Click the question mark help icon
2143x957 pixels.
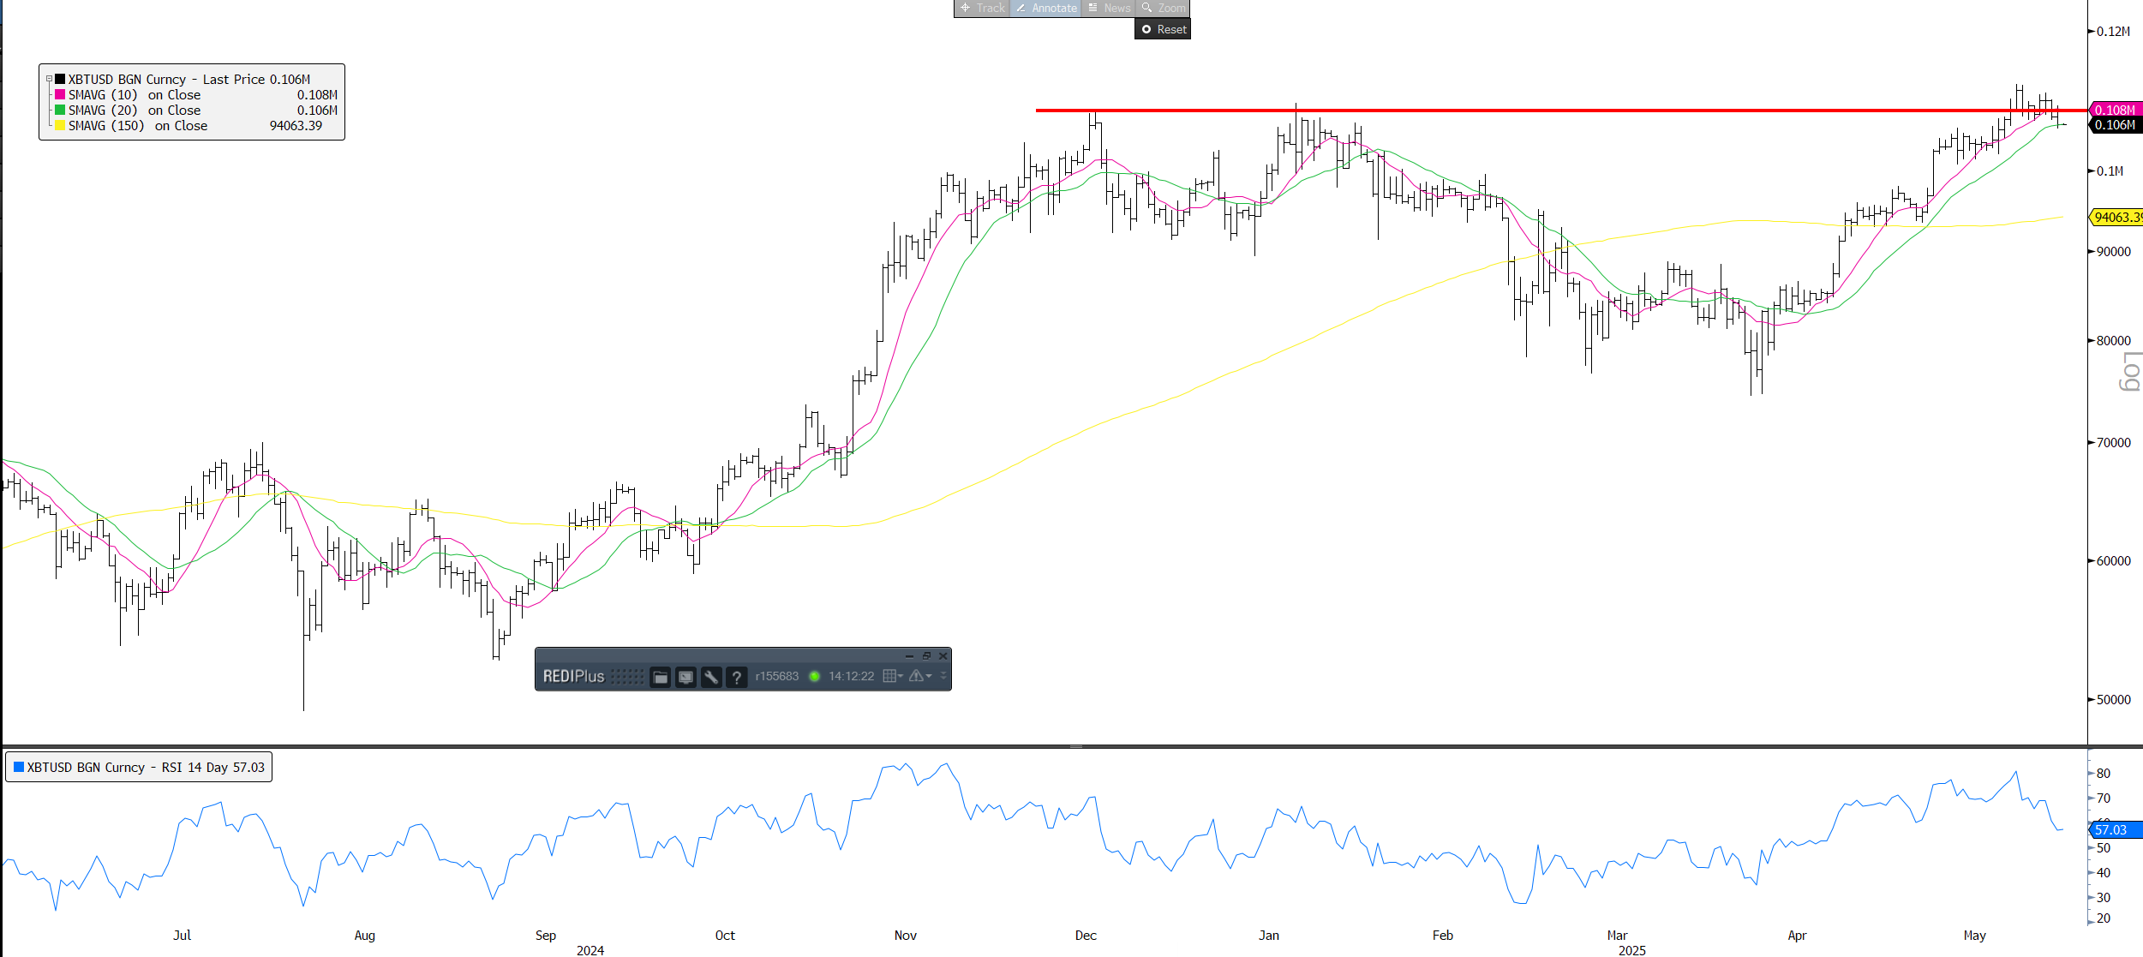pos(736,677)
